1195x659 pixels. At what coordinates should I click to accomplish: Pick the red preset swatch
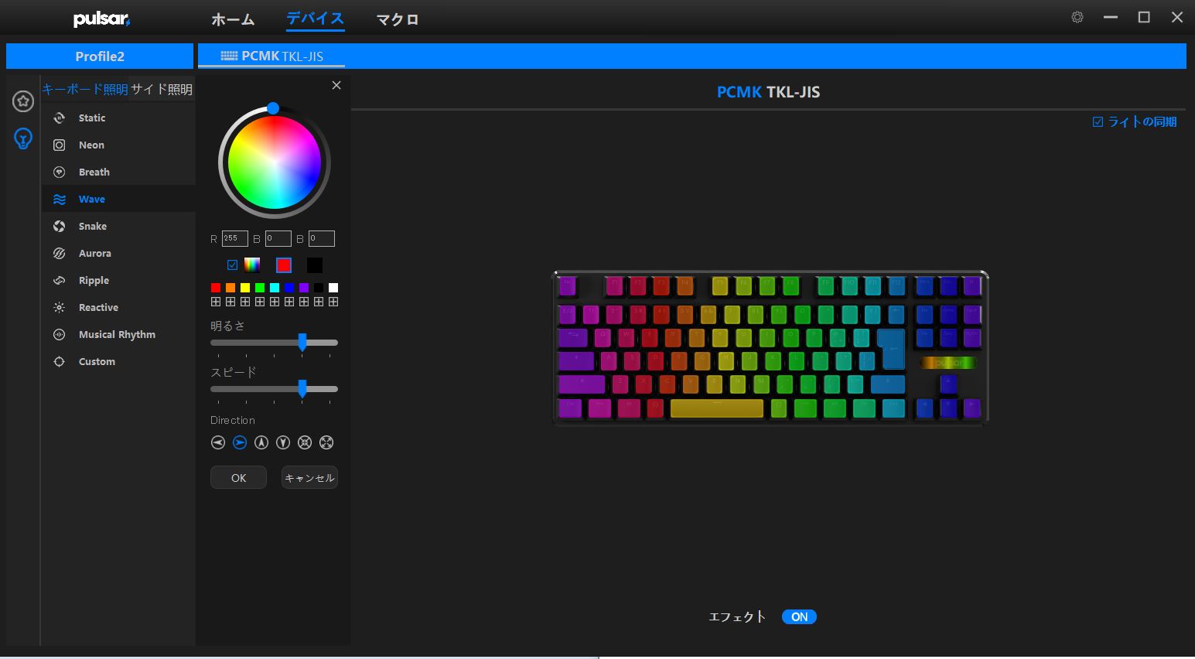pyautogui.click(x=216, y=288)
